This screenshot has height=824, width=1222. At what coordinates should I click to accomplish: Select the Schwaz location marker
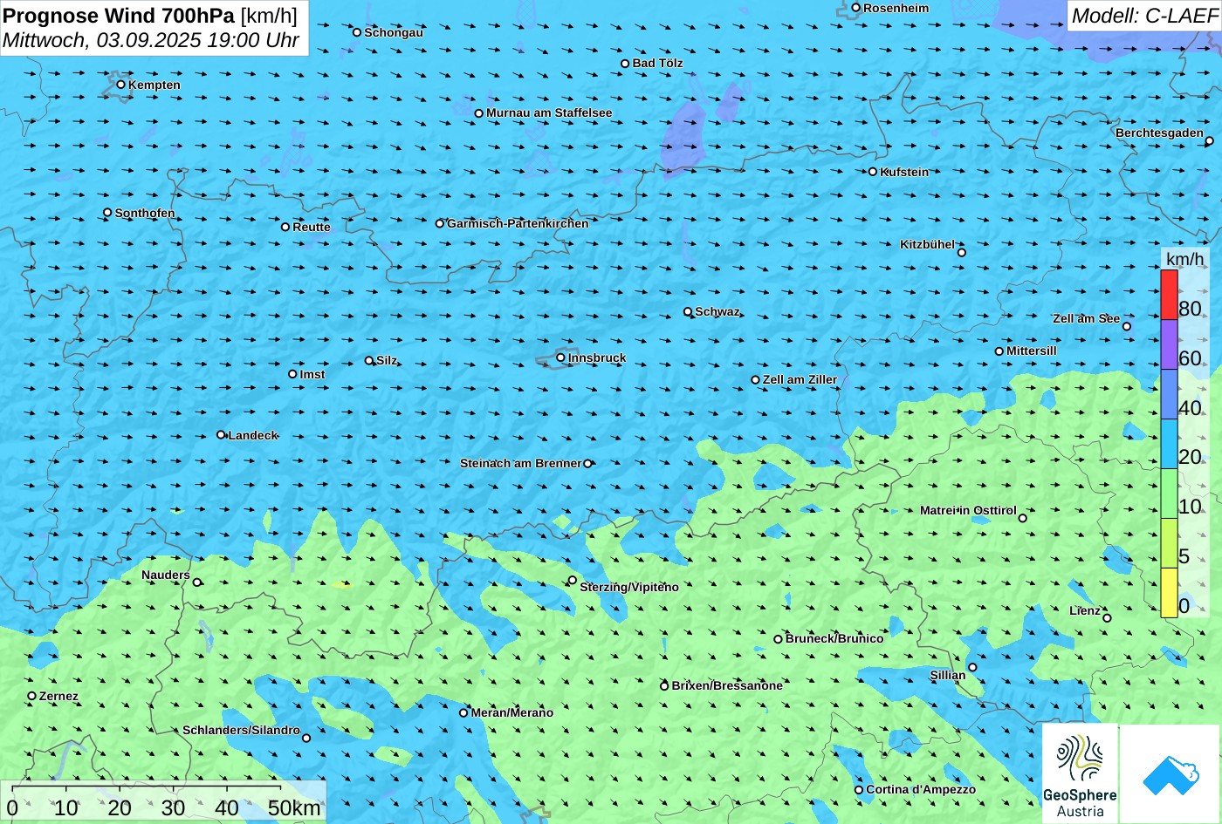point(687,311)
